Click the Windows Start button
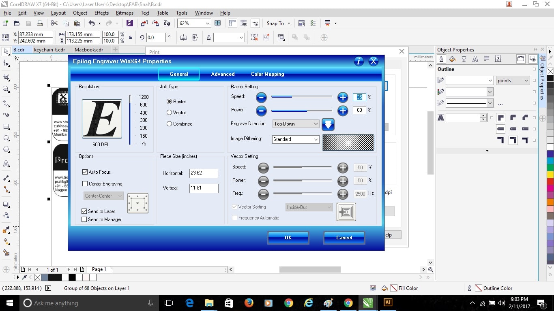This screenshot has width=554, height=311. (10, 303)
